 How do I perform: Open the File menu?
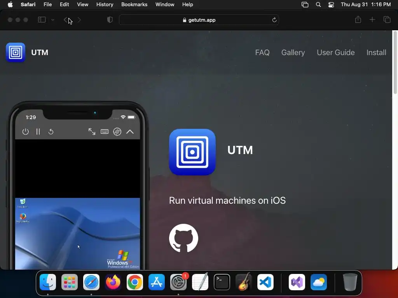tap(47, 4)
